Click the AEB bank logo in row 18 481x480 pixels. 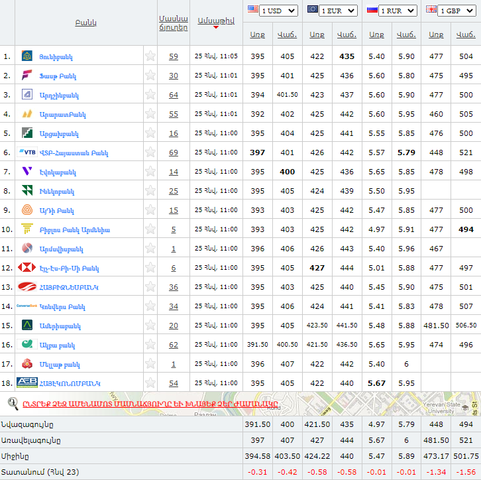tap(27, 383)
